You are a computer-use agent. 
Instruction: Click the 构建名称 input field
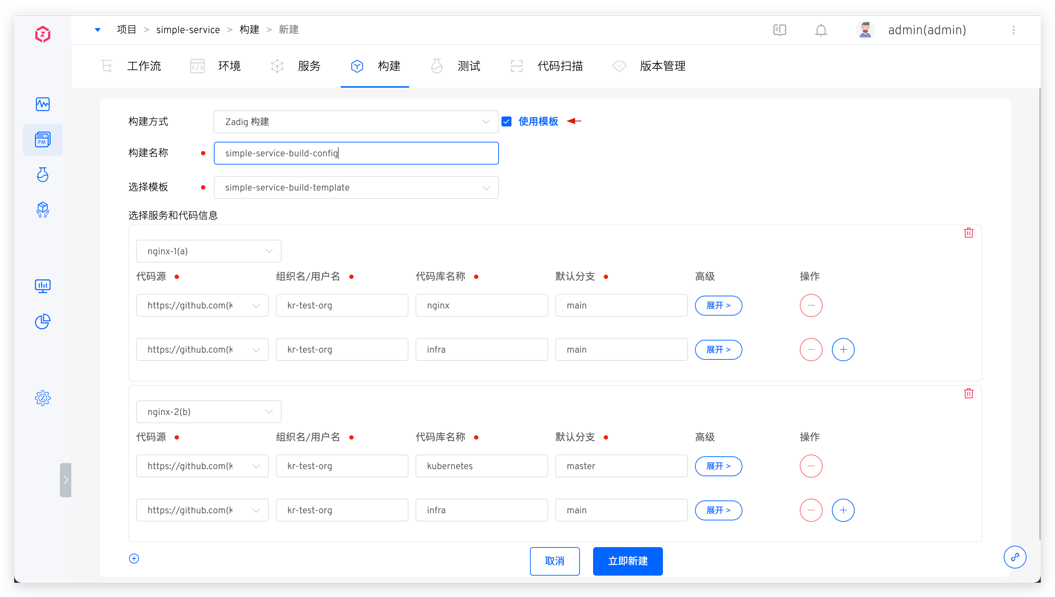coord(356,154)
